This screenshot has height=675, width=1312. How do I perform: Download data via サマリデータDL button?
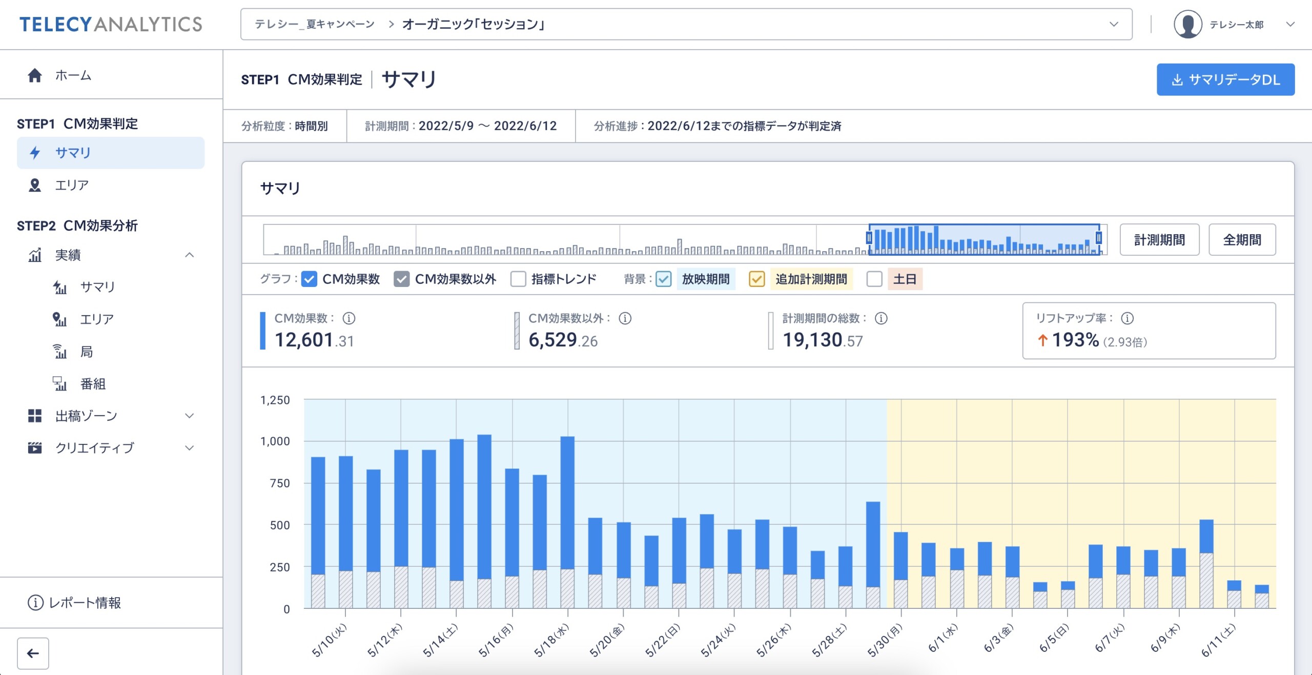[1225, 79]
